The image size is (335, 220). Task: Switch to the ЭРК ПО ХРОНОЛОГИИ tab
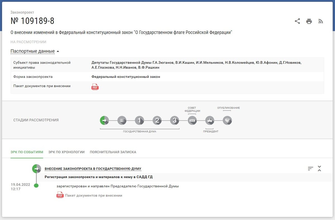click(67, 152)
